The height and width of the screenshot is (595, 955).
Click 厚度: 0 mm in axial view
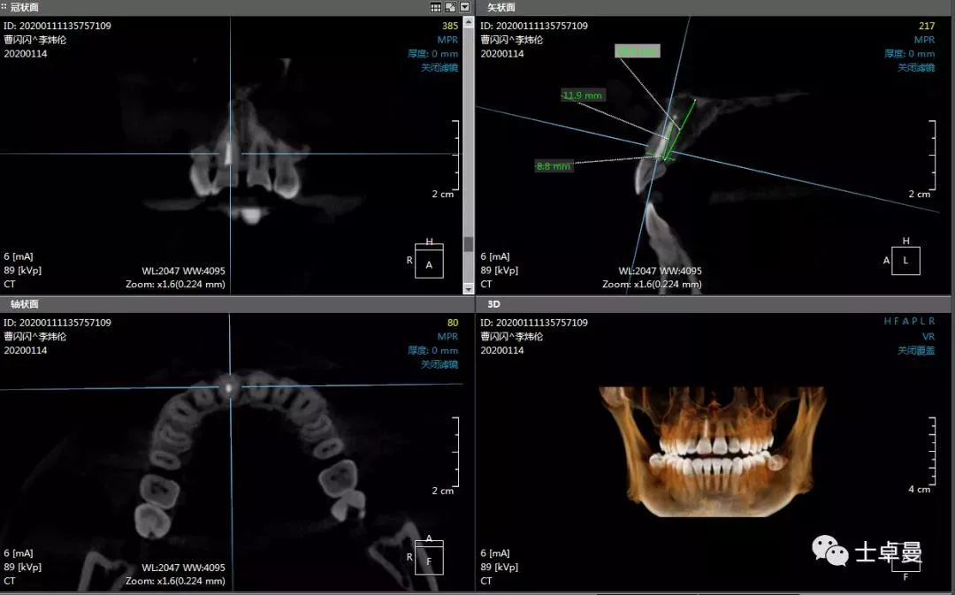click(432, 350)
